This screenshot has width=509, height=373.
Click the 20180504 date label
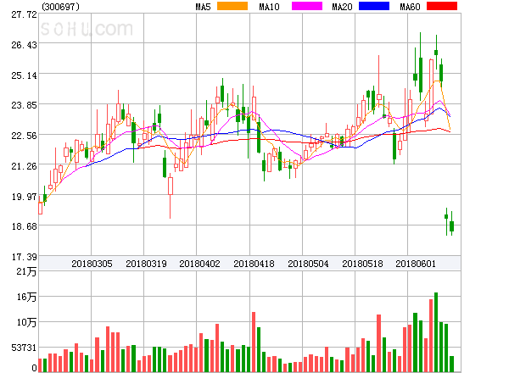click(x=308, y=264)
